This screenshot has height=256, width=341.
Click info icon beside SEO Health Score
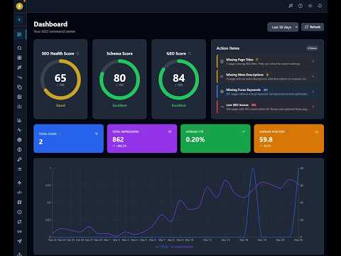click(x=77, y=53)
